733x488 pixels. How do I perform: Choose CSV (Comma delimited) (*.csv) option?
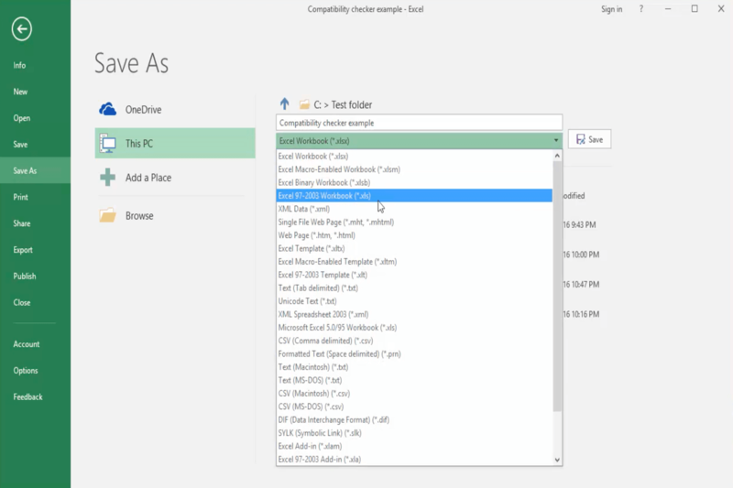pyautogui.click(x=325, y=341)
